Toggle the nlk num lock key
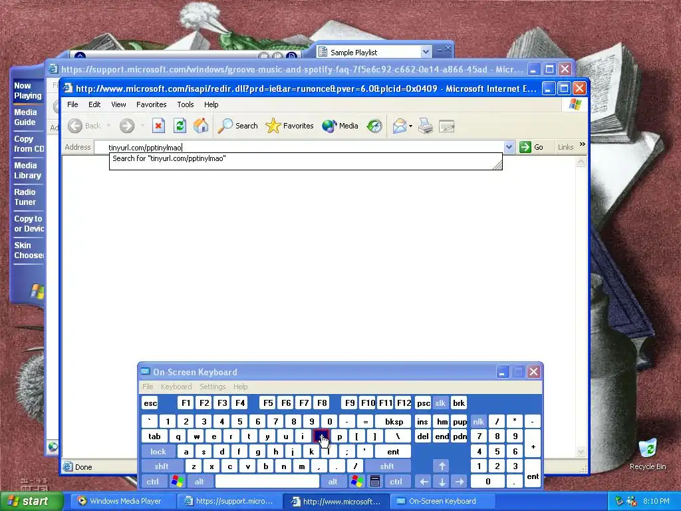Image resolution: width=681 pixels, height=511 pixels. 478,421
